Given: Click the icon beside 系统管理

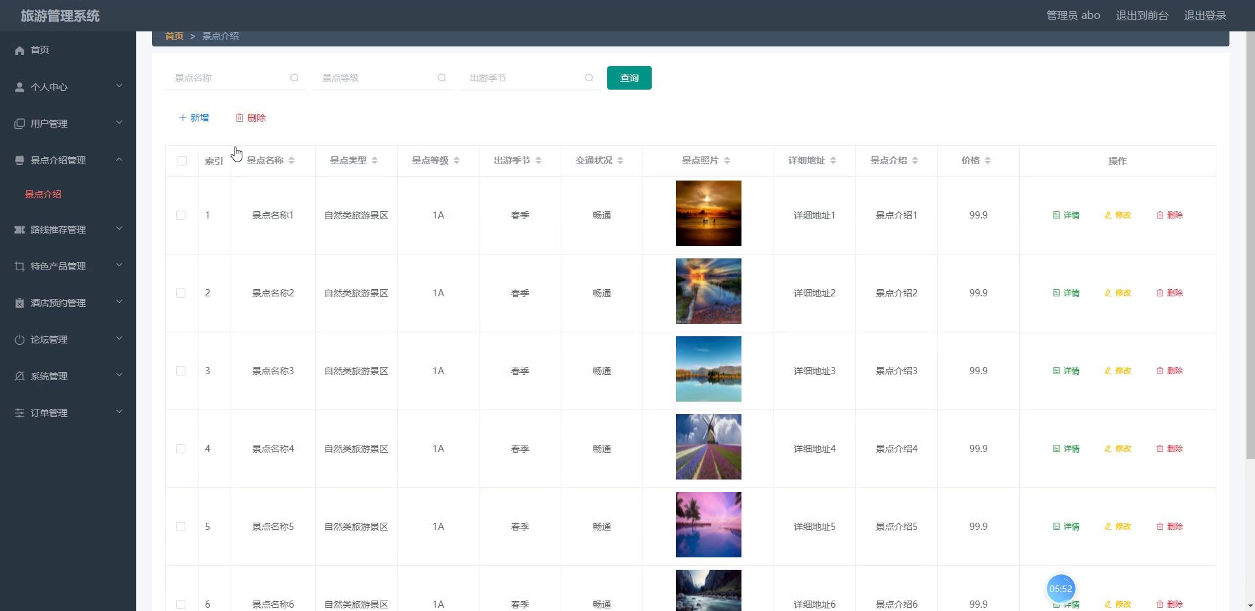Looking at the screenshot, I should click(x=20, y=376).
